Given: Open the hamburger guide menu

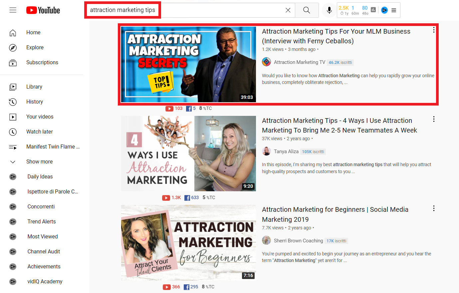Looking at the screenshot, I should tap(13, 10).
